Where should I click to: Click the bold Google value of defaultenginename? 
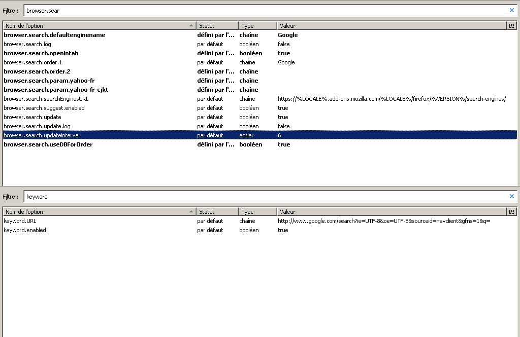288,35
